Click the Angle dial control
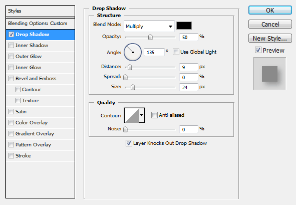The height and width of the screenshot is (205, 296). coord(133,52)
